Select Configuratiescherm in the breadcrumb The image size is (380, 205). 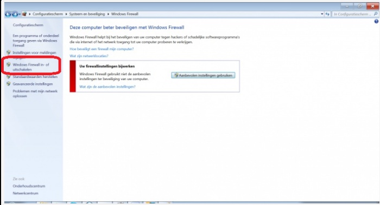[48, 14]
